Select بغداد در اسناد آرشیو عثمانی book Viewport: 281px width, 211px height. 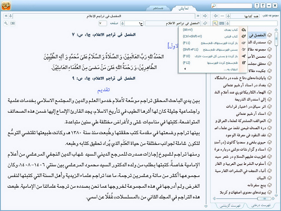click(x=244, y=85)
